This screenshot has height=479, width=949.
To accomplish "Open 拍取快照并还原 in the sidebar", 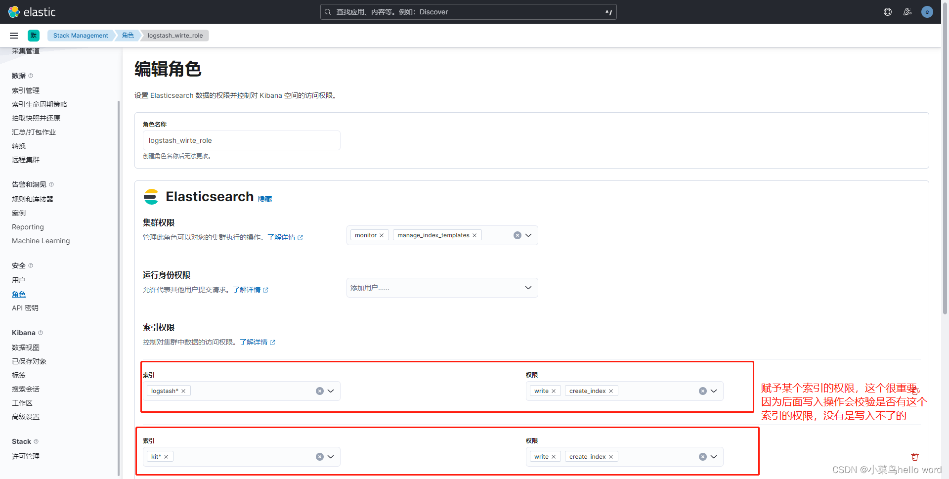I will [36, 118].
